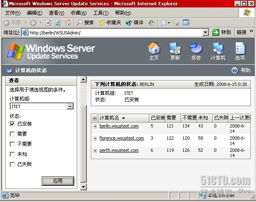Screen dimensions: 256x202
Task: Open the 计算机组 ITET dropdown
Action: pos(70,106)
